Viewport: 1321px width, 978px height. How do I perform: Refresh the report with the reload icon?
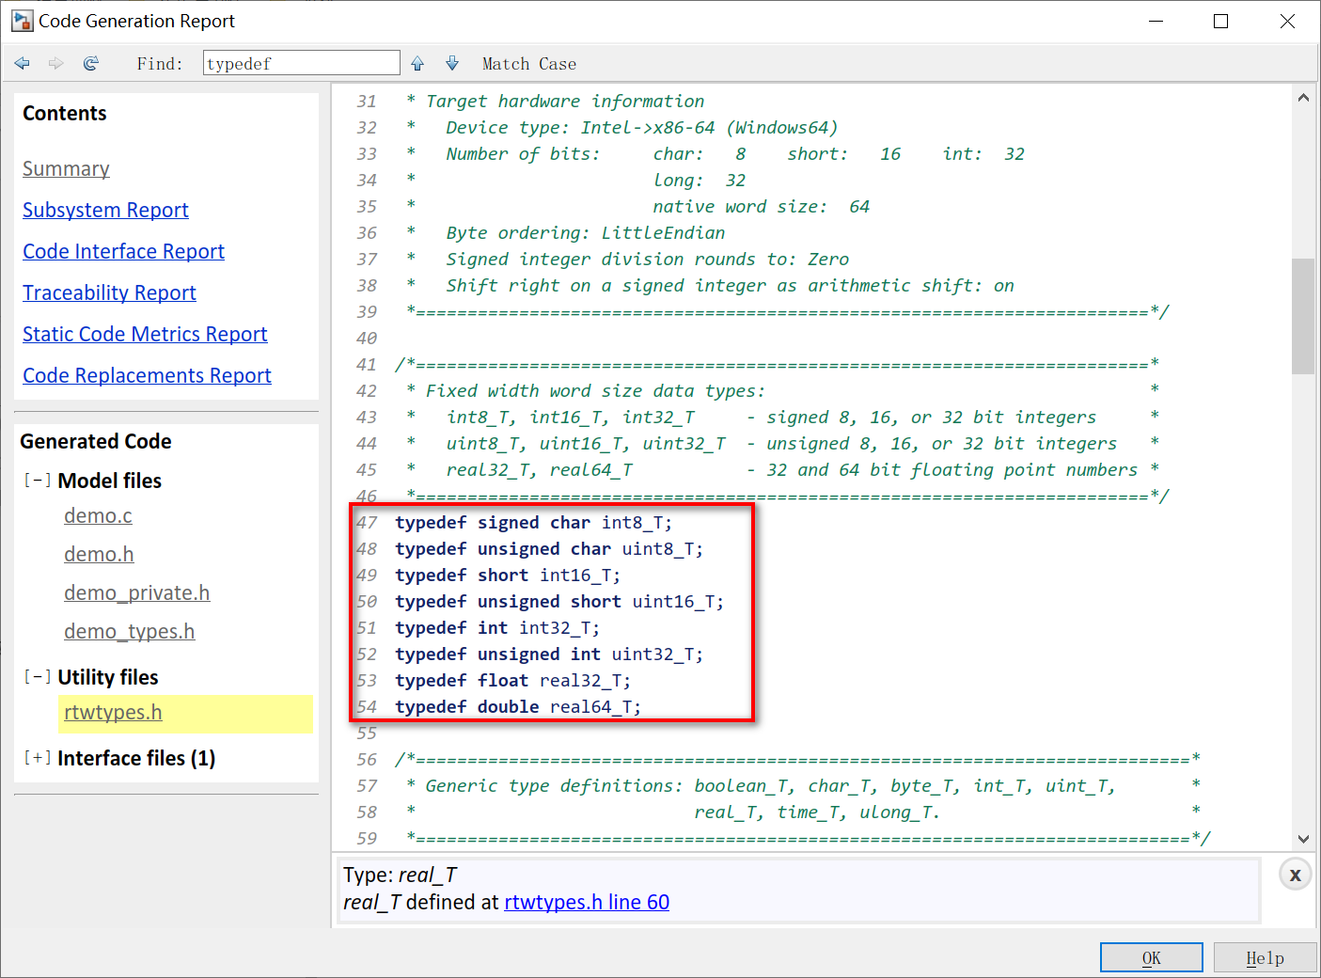click(x=91, y=63)
